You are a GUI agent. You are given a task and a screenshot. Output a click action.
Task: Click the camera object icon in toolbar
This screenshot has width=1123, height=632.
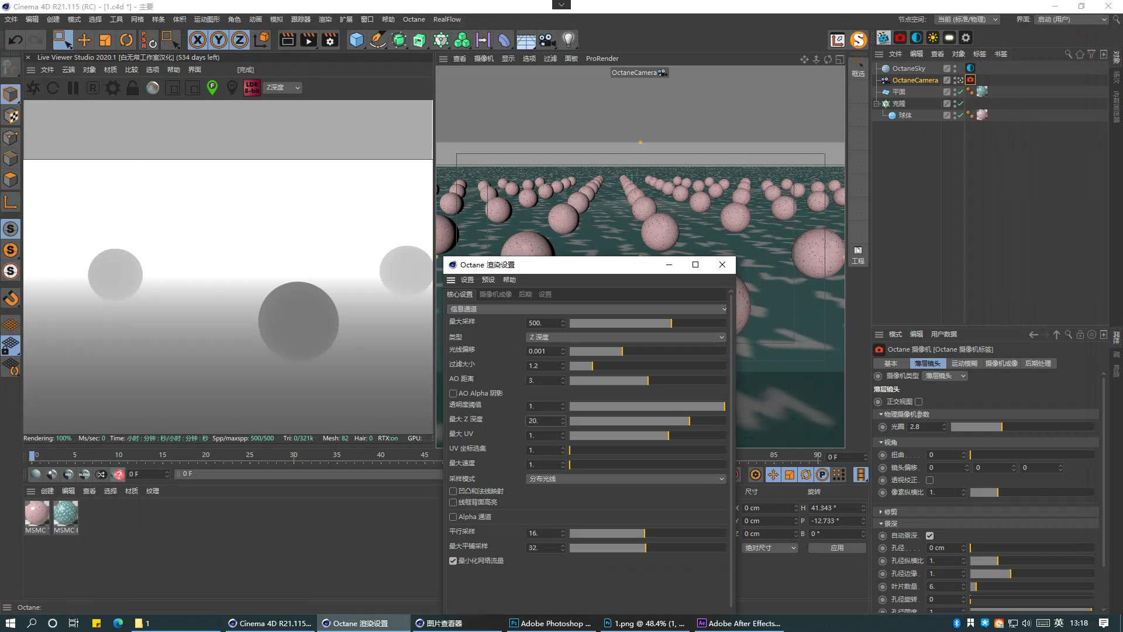coord(546,40)
